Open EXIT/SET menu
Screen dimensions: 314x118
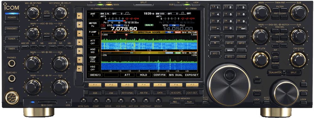point(192,93)
